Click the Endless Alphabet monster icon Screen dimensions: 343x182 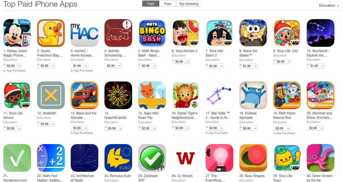[x=253, y=95]
